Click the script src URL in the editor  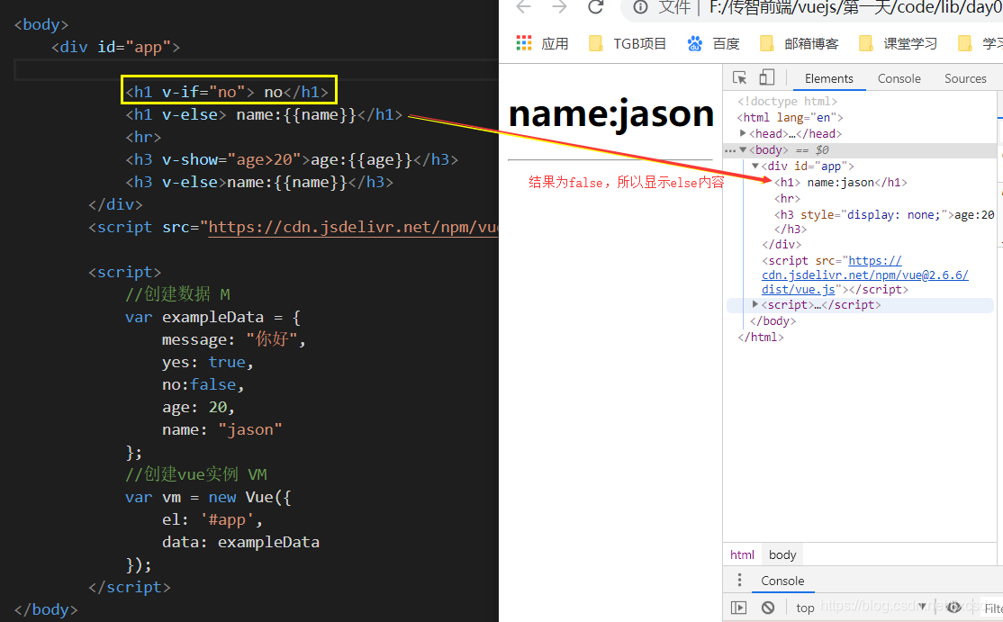point(353,228)
